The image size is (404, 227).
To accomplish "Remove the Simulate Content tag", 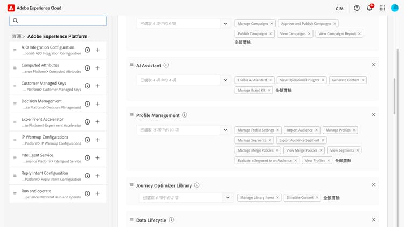I will tap(317, 197).
